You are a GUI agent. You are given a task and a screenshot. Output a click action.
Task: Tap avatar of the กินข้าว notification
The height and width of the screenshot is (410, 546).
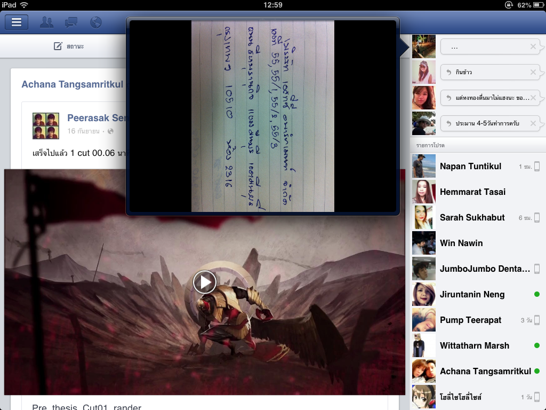tap(424, 72)
